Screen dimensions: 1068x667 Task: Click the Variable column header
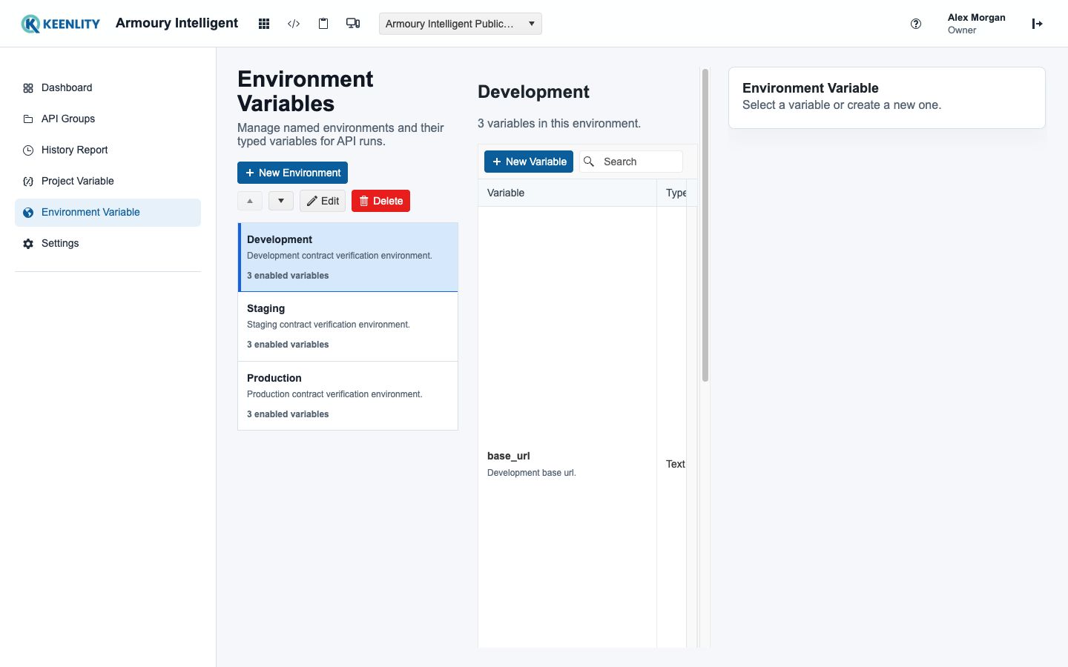pos(567,193)
